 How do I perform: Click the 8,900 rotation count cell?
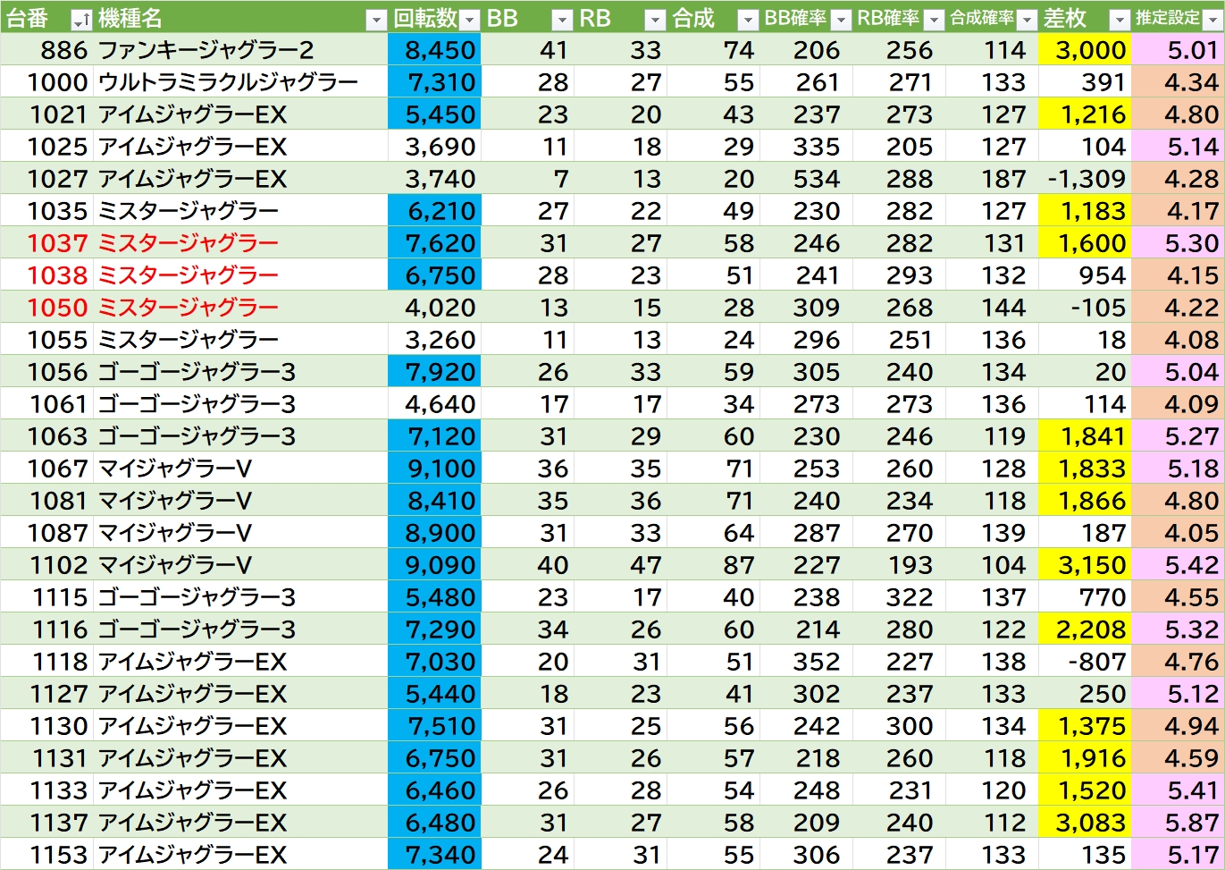click(435, 533)
